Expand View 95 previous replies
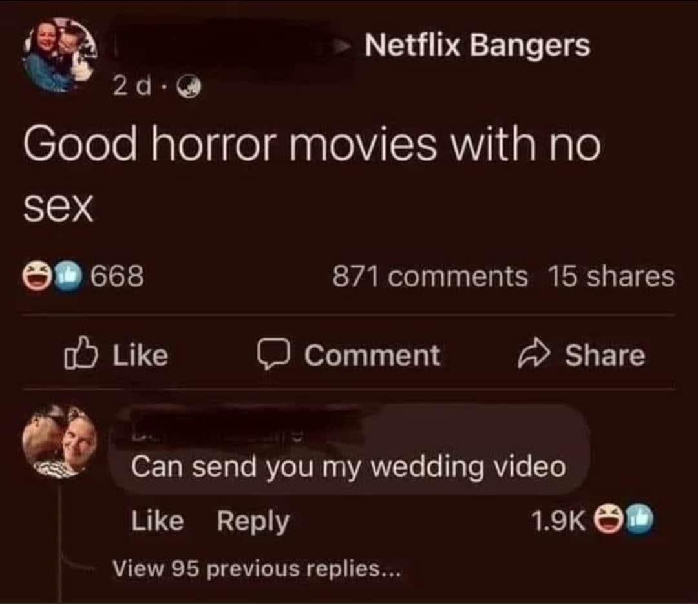This screenshot has height=604, width=698. [257, 568]
